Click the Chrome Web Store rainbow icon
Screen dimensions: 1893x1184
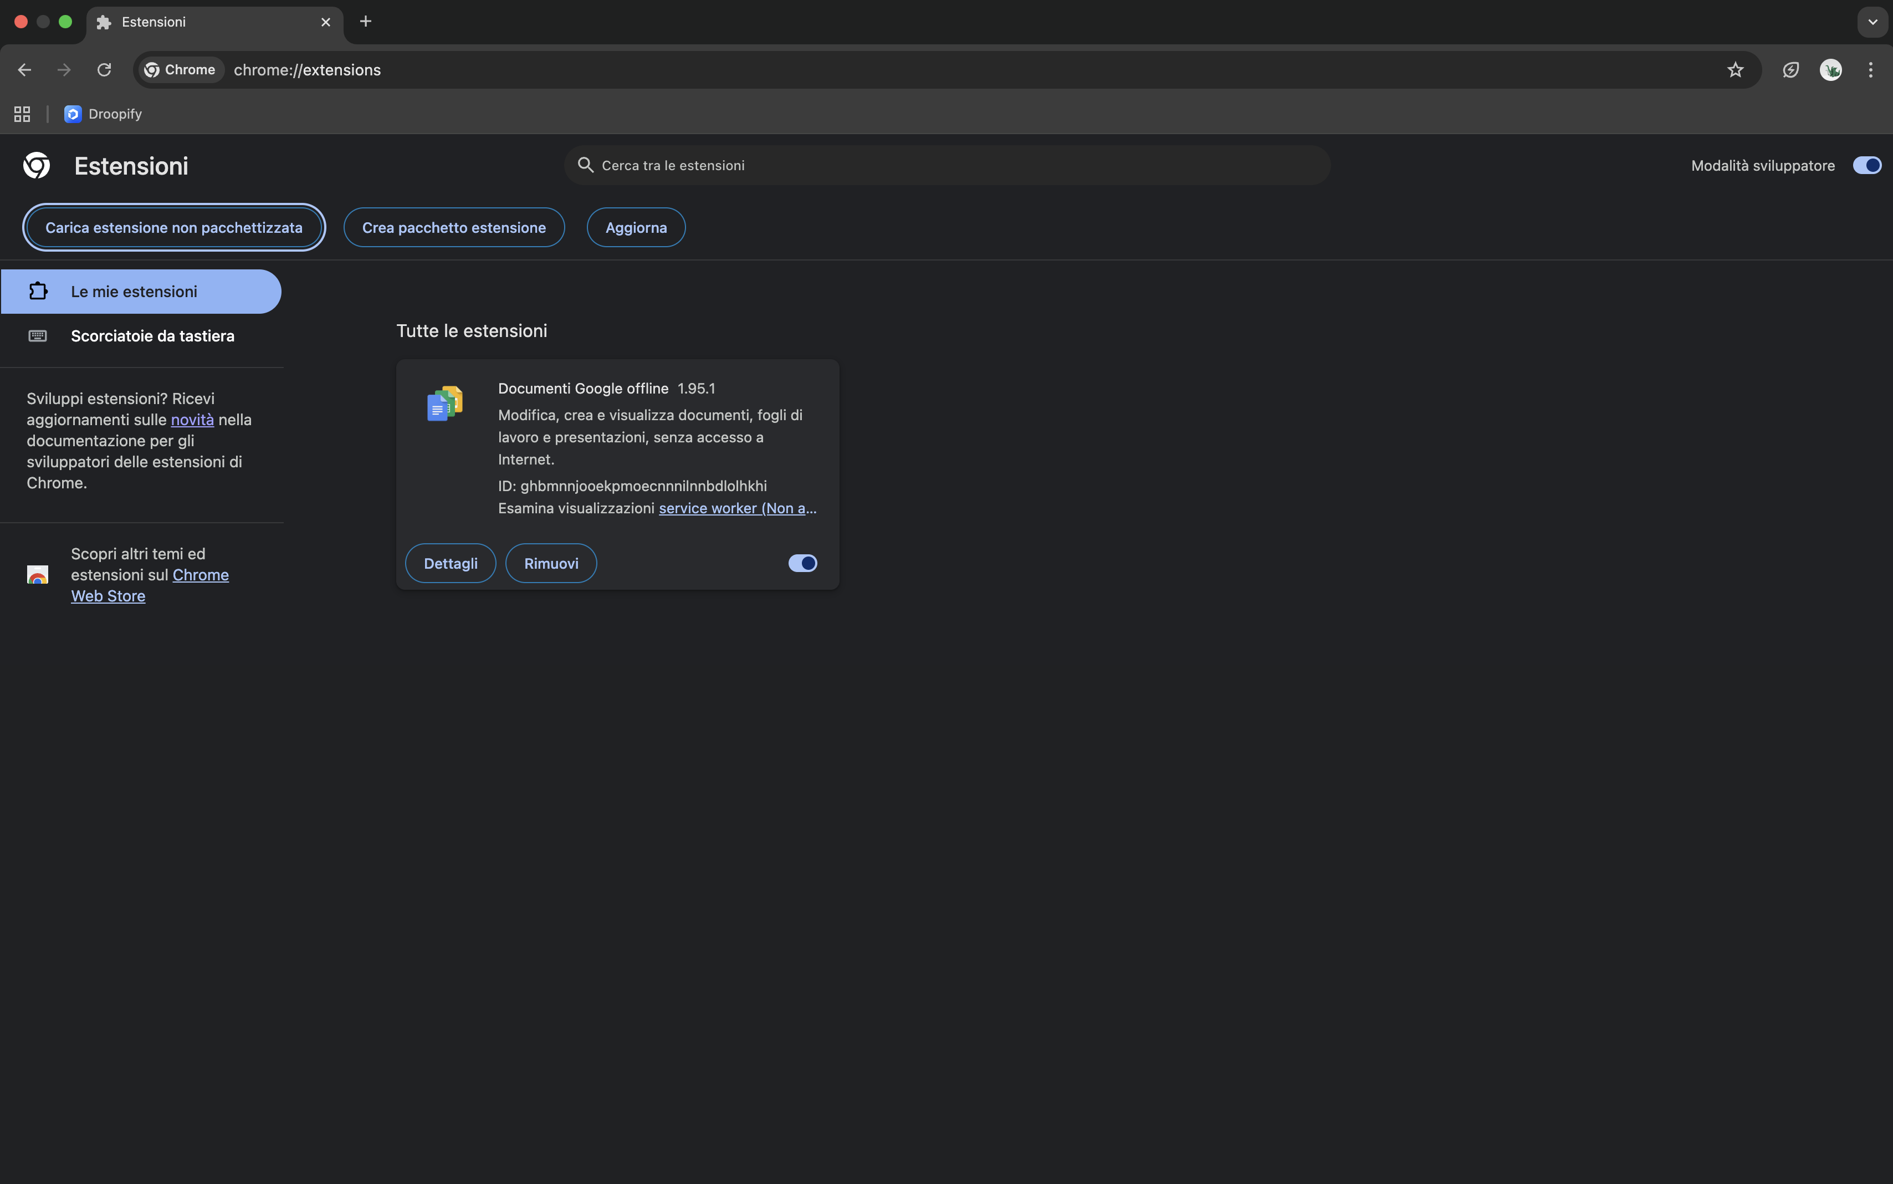(x=38, y=575)
